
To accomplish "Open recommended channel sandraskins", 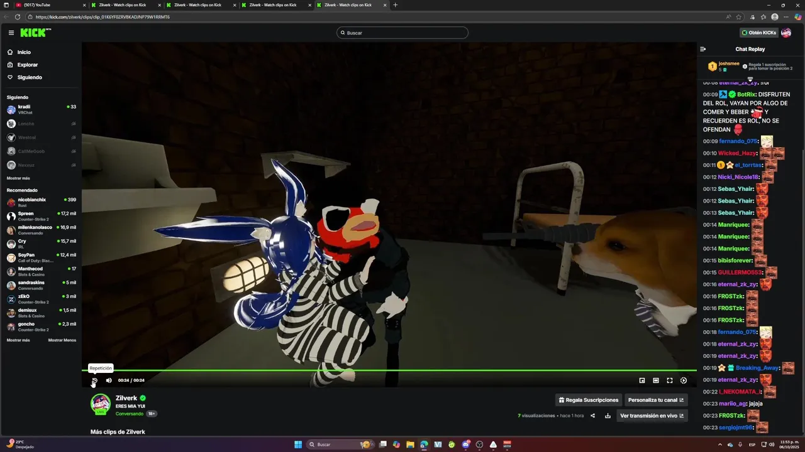I will coord(41,285).
